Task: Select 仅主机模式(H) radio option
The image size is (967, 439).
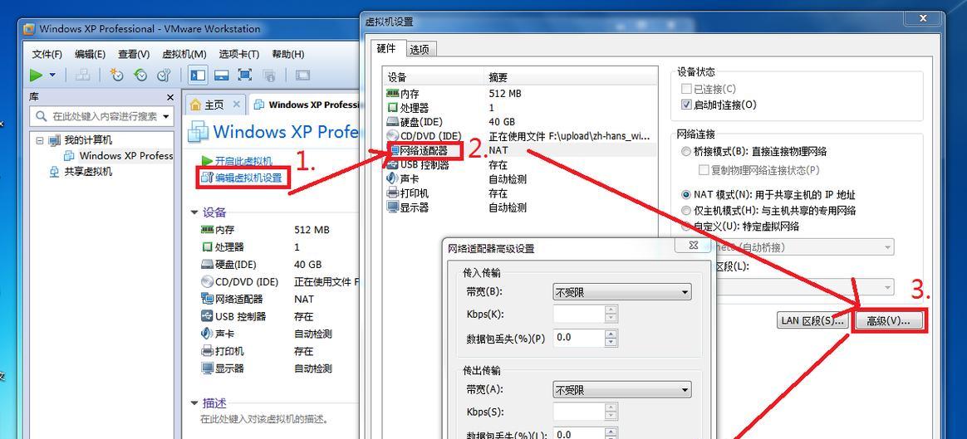Action: 685,211
